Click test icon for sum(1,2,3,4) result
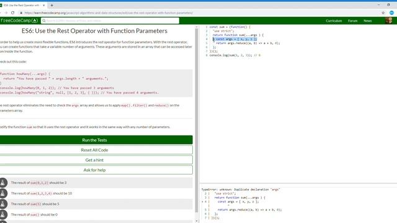 pyautogui.click(x=3, y=193)
